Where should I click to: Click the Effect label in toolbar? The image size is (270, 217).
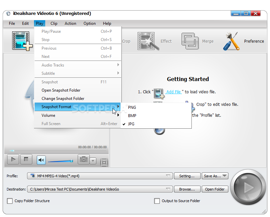point(166,41)
